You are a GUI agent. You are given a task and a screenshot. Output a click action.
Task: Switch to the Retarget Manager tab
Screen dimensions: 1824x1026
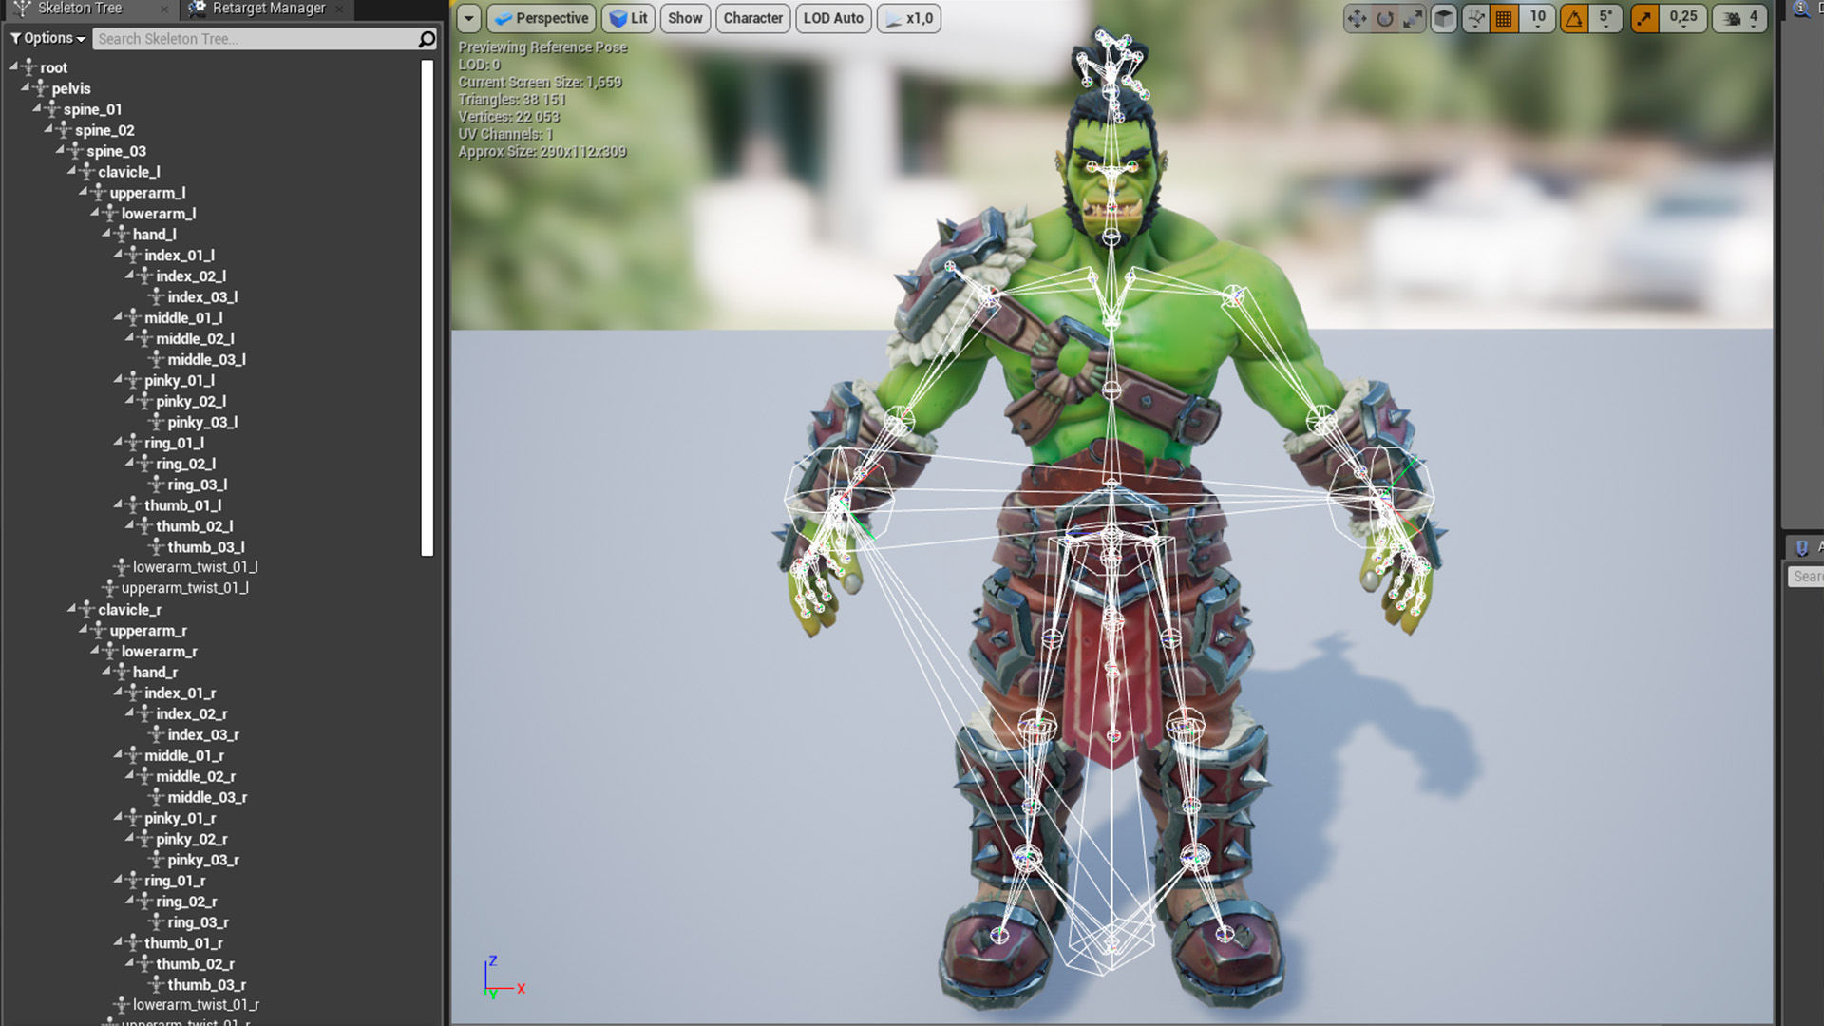[x=269, y=9]
